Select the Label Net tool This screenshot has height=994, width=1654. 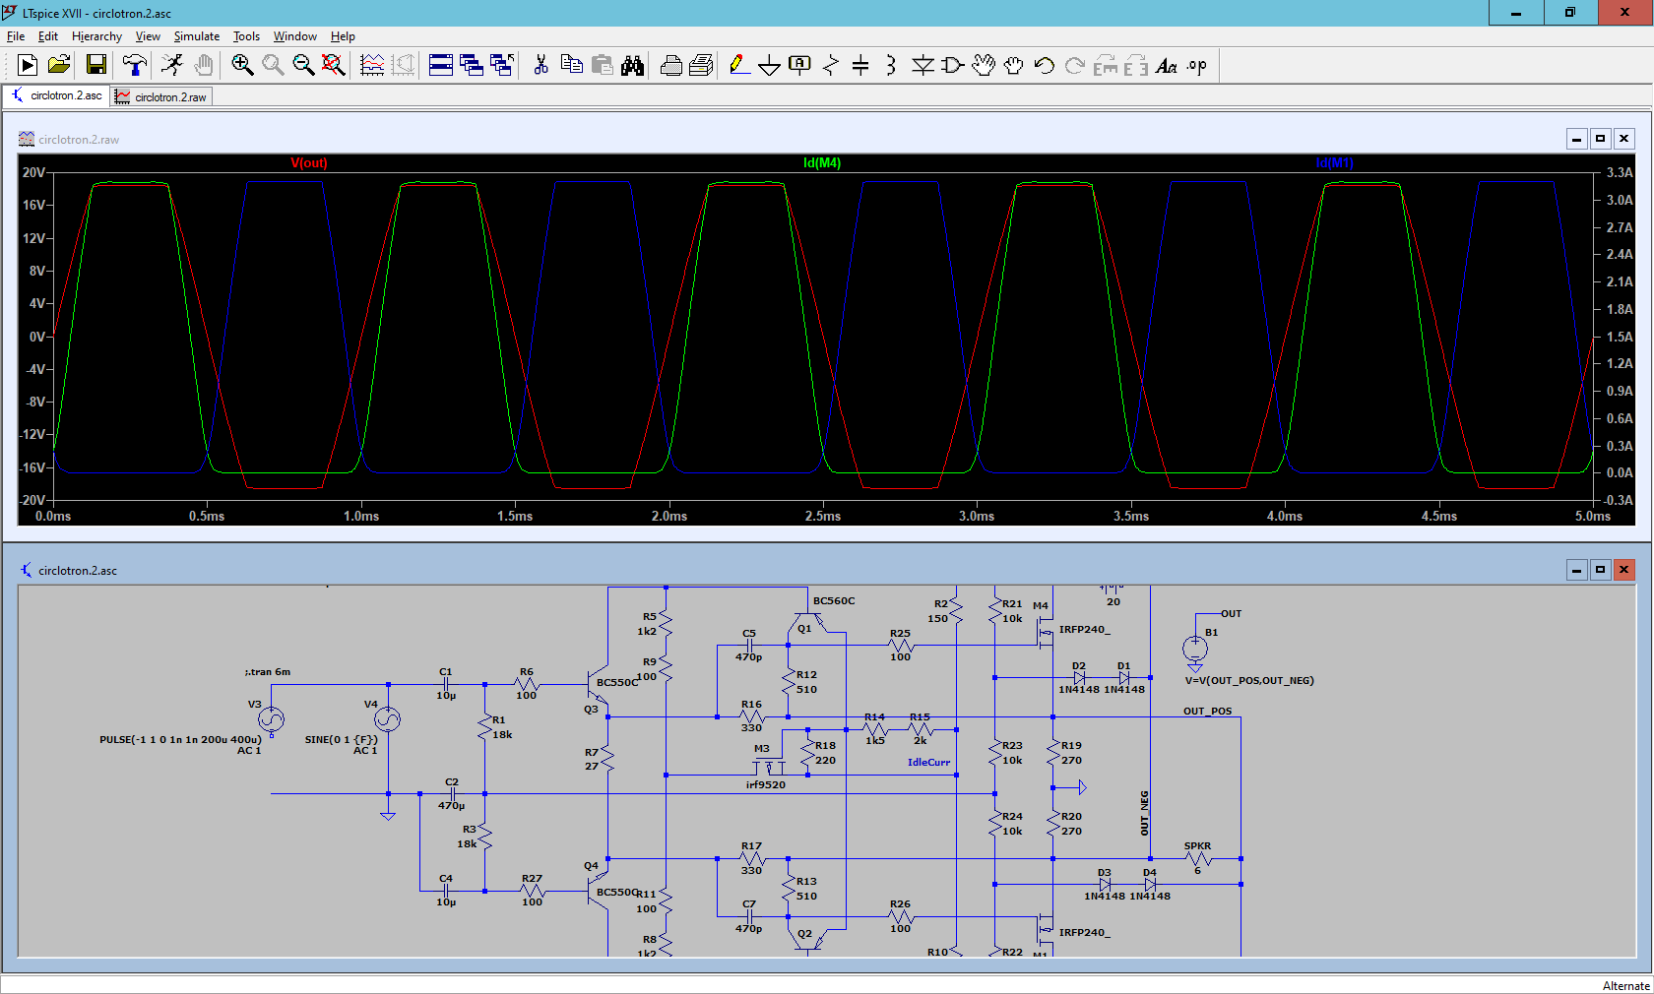[799, 65]
